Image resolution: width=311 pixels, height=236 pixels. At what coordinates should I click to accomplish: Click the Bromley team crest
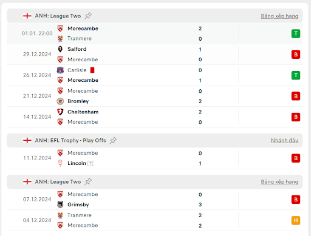pyautogui.click(x=60, y=101)
